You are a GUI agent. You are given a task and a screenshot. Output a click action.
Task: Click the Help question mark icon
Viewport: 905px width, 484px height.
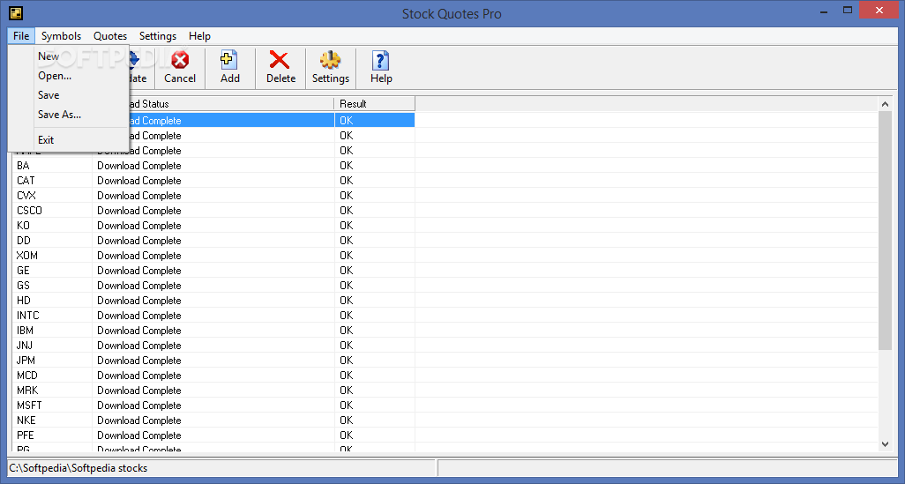click(x=380, y=60)
